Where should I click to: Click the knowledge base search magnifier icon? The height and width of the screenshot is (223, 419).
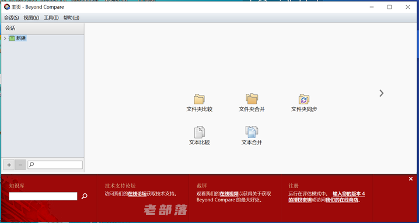point(84,196)
